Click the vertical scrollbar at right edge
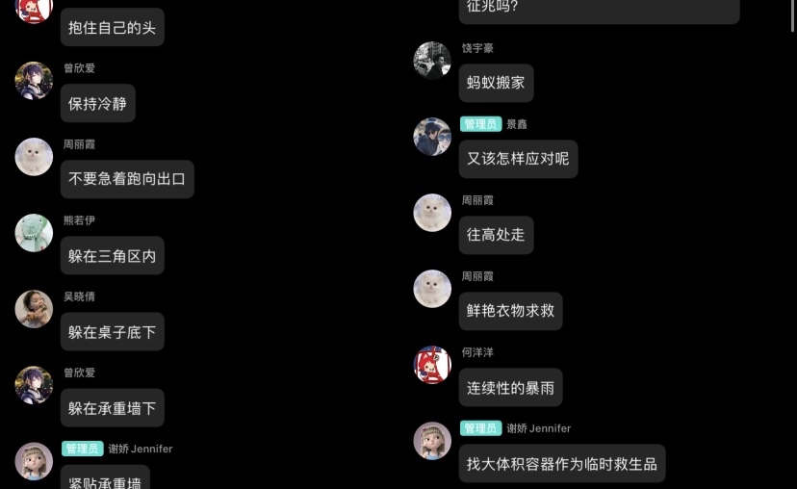 [793, 15]
